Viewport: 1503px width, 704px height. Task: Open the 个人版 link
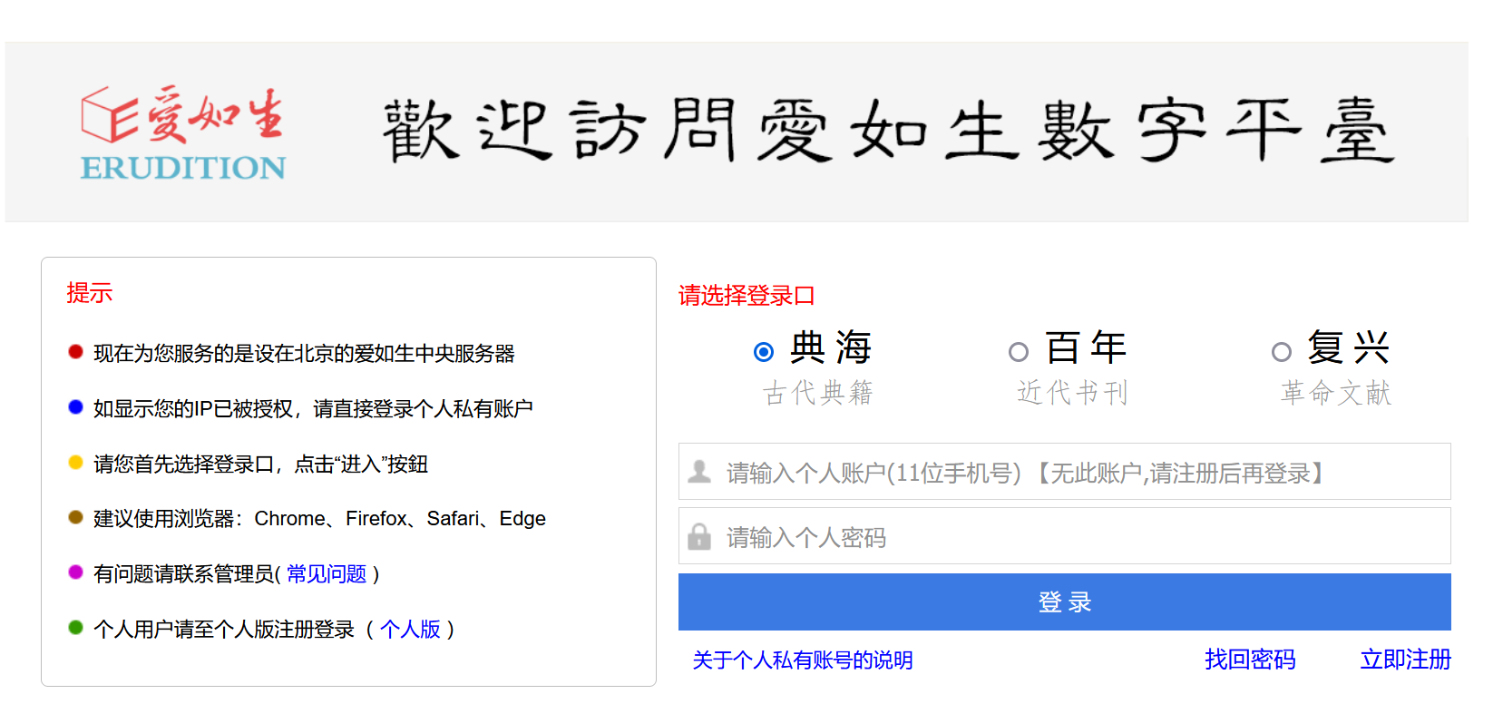[x=410, y=630]
